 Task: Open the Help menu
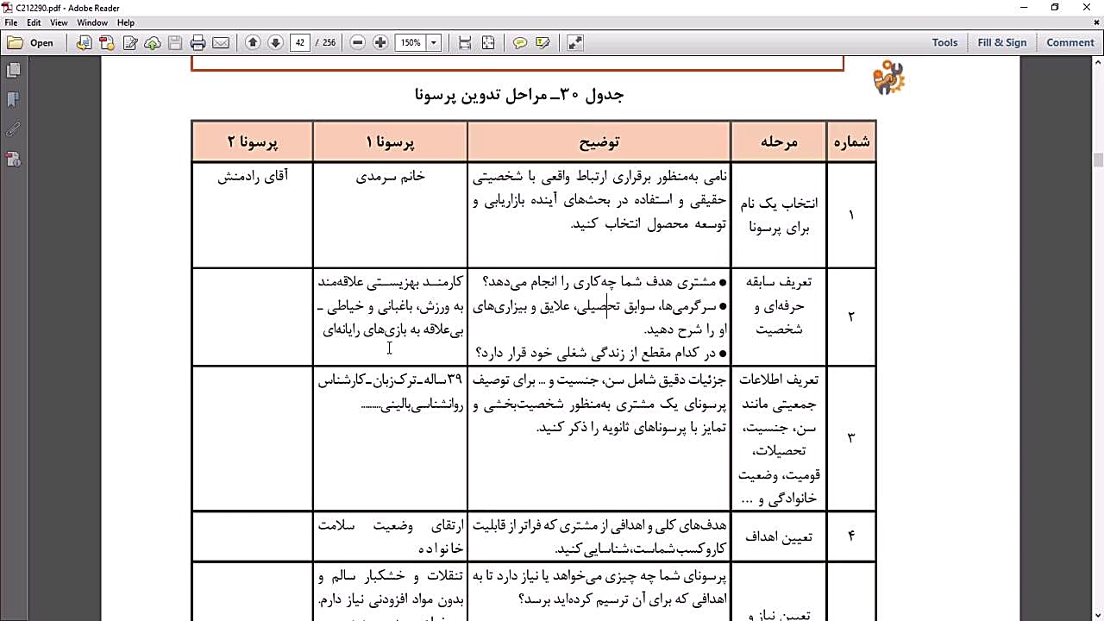126,22
